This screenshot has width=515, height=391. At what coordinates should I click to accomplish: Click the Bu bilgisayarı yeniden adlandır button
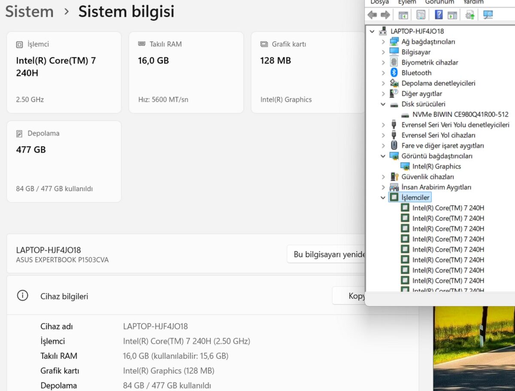[x=326, y=254]
